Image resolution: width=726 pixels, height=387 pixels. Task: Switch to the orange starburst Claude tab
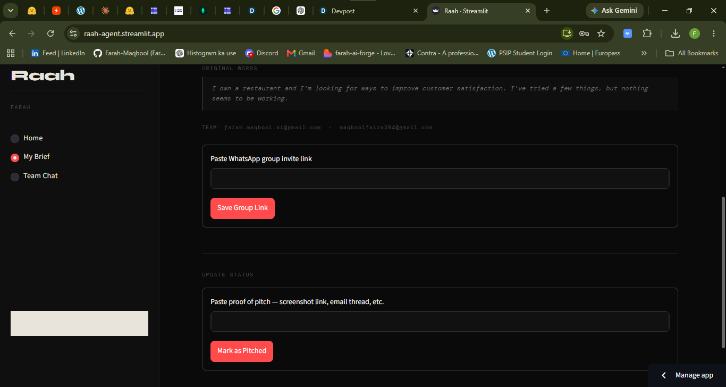[x=105, y=11]
